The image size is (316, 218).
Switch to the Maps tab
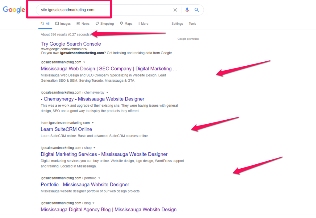[126, 23]
